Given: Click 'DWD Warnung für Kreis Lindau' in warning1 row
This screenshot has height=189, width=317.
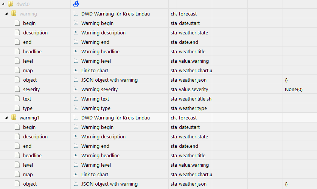Looking at the screenshot, I should pos(115,118).
